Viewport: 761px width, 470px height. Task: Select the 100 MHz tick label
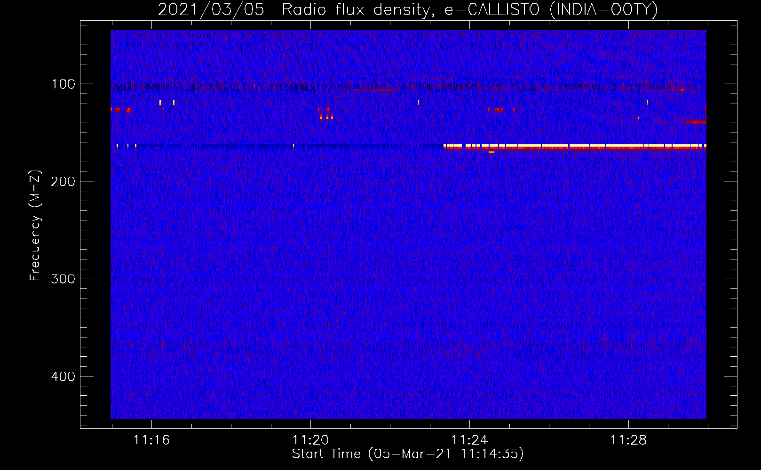tap(63, 85)
